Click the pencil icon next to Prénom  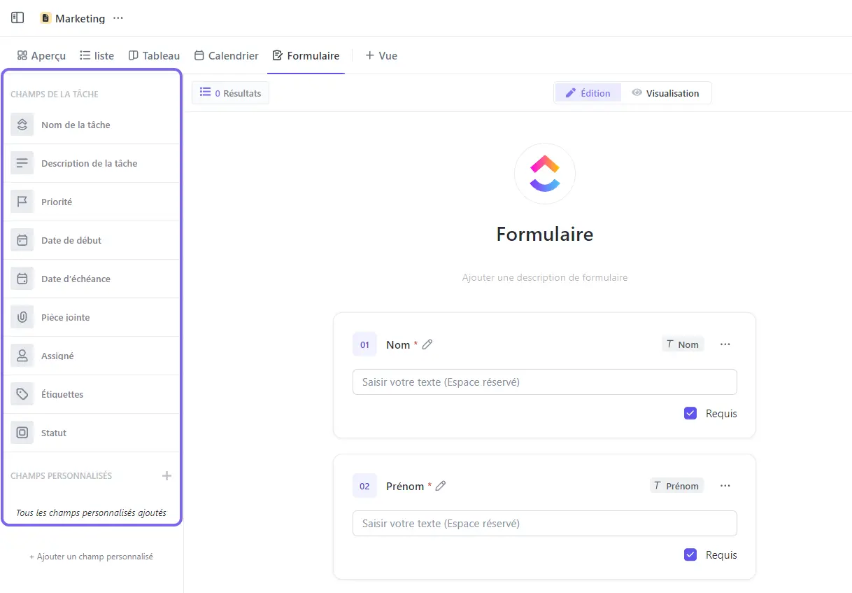pos(441,486)
